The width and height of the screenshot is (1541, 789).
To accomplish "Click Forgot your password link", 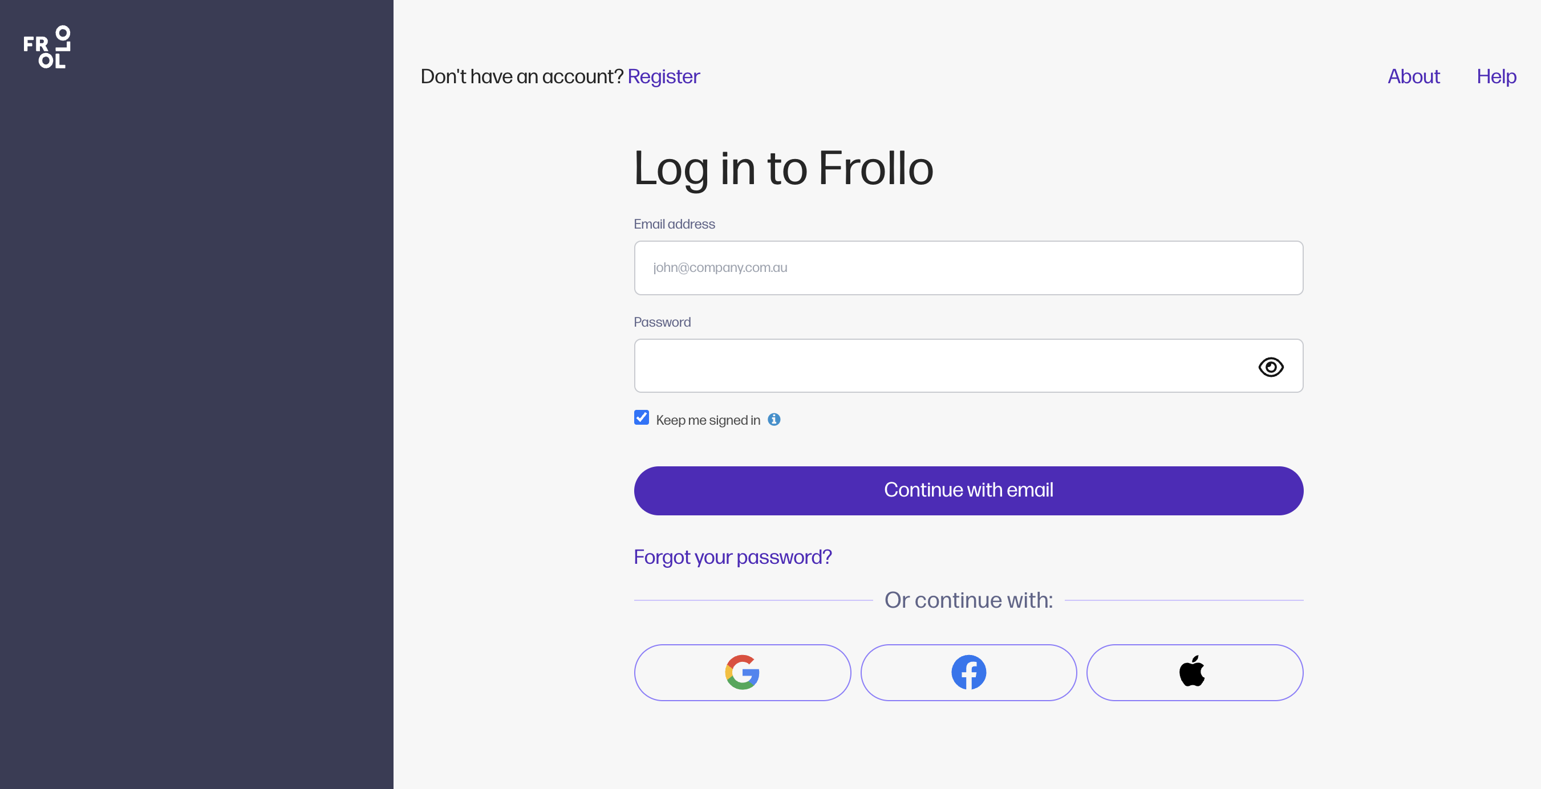I will [x=732, y=557].
